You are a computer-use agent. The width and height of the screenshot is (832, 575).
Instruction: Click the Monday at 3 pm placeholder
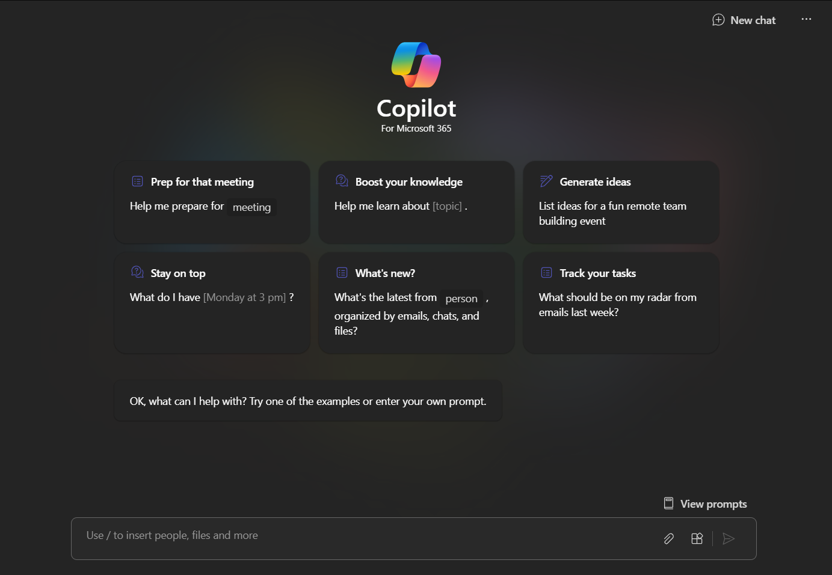point(245,296)
